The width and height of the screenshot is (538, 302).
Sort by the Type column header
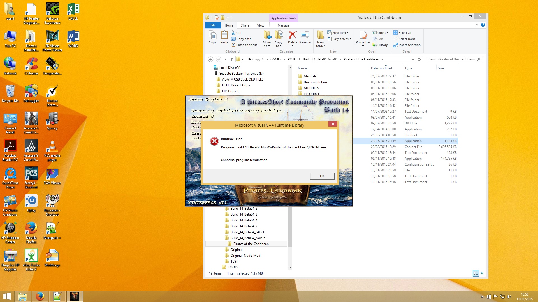pos(408,68)
